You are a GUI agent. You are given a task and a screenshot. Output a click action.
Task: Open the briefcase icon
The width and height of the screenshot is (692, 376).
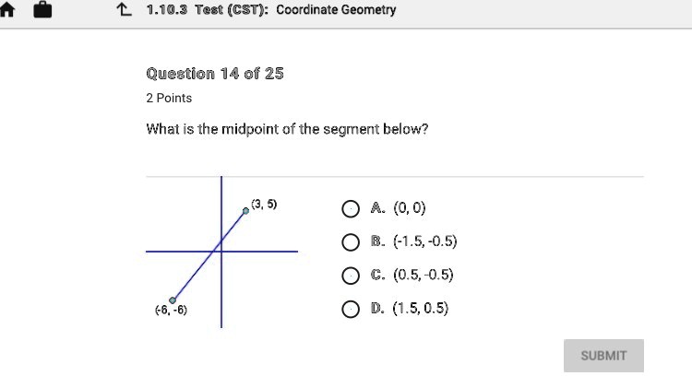pyautogui.click(x=43, y=10)
